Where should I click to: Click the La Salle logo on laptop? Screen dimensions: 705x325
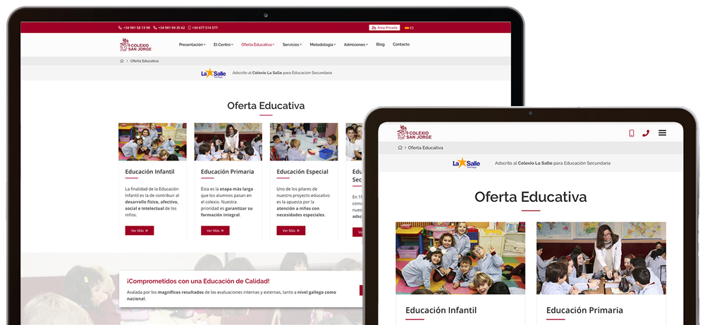[x=213, y=73]
